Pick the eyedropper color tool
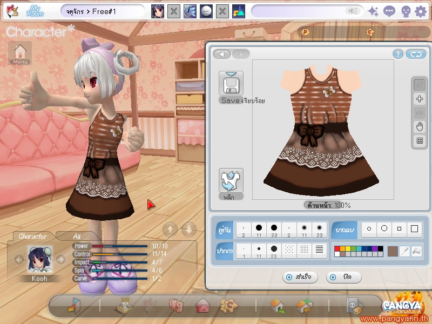Image resolution: width=432 pixels, height=324 pixels. tap(404, 251)
